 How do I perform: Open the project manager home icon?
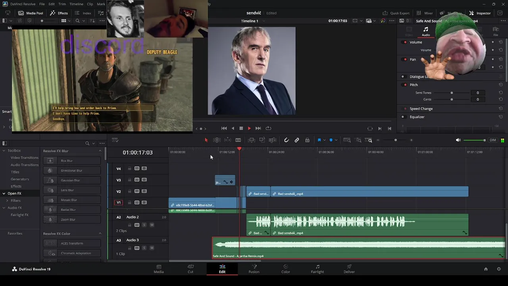pyautogui.click(x=486, y=269)
